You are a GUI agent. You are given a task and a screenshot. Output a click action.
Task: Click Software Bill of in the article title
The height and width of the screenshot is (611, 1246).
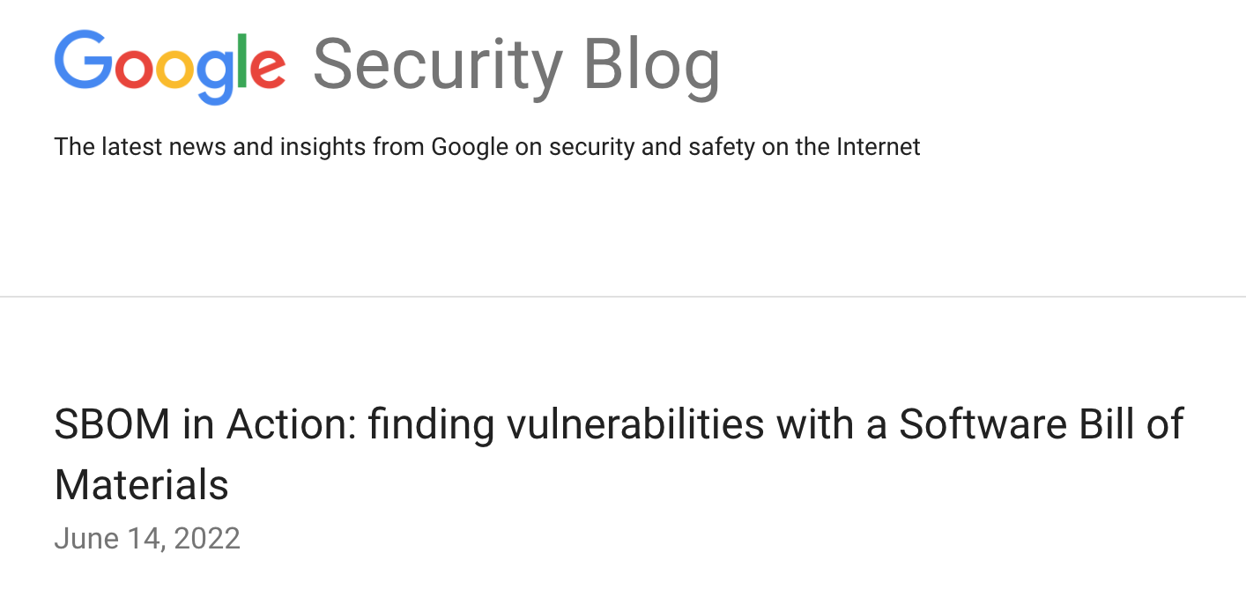coord(1041,425)
